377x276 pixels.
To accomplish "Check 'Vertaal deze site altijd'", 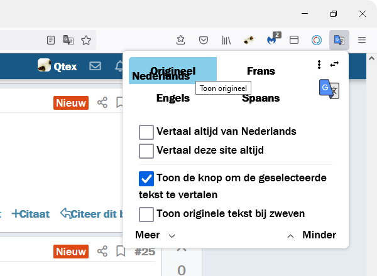I will [x=146, y=151].
